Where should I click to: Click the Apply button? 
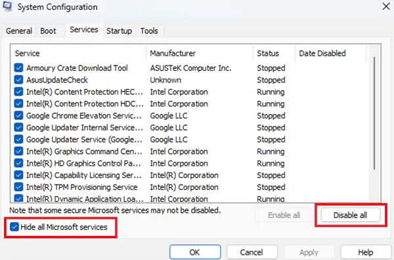click(309, 252)
